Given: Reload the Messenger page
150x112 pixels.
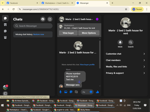Looking at the screenshot, I should tap(13, 9).
